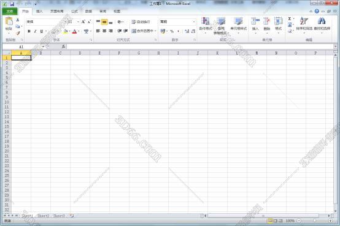Toggle Bold formatting

(x=29, y=31)
